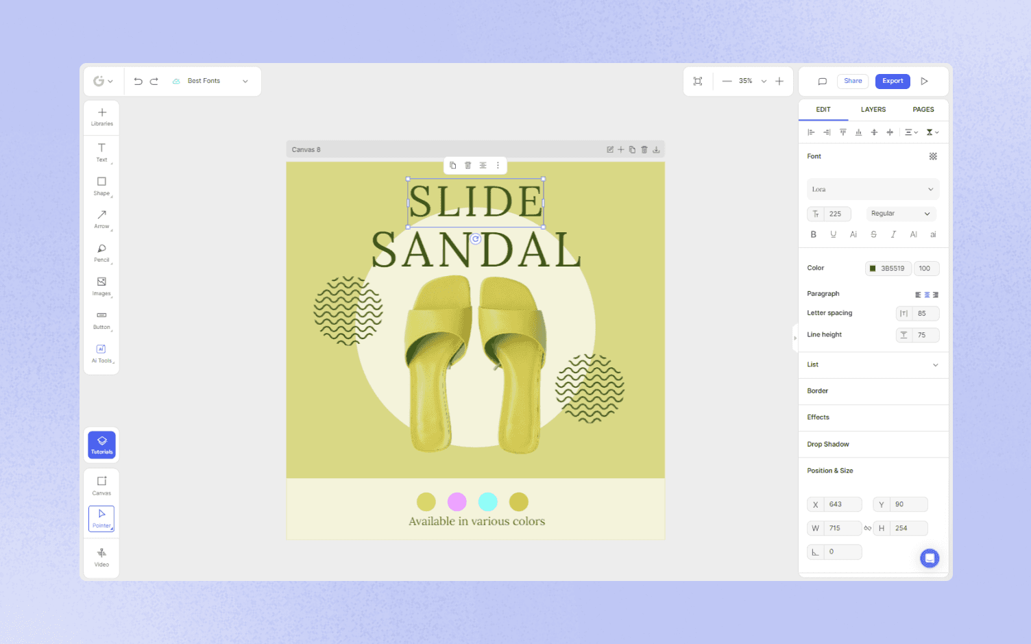Switch to the EDIT tab
Image resolution: width=1031 pixels, height=644 pixels.
coord(823,110)
